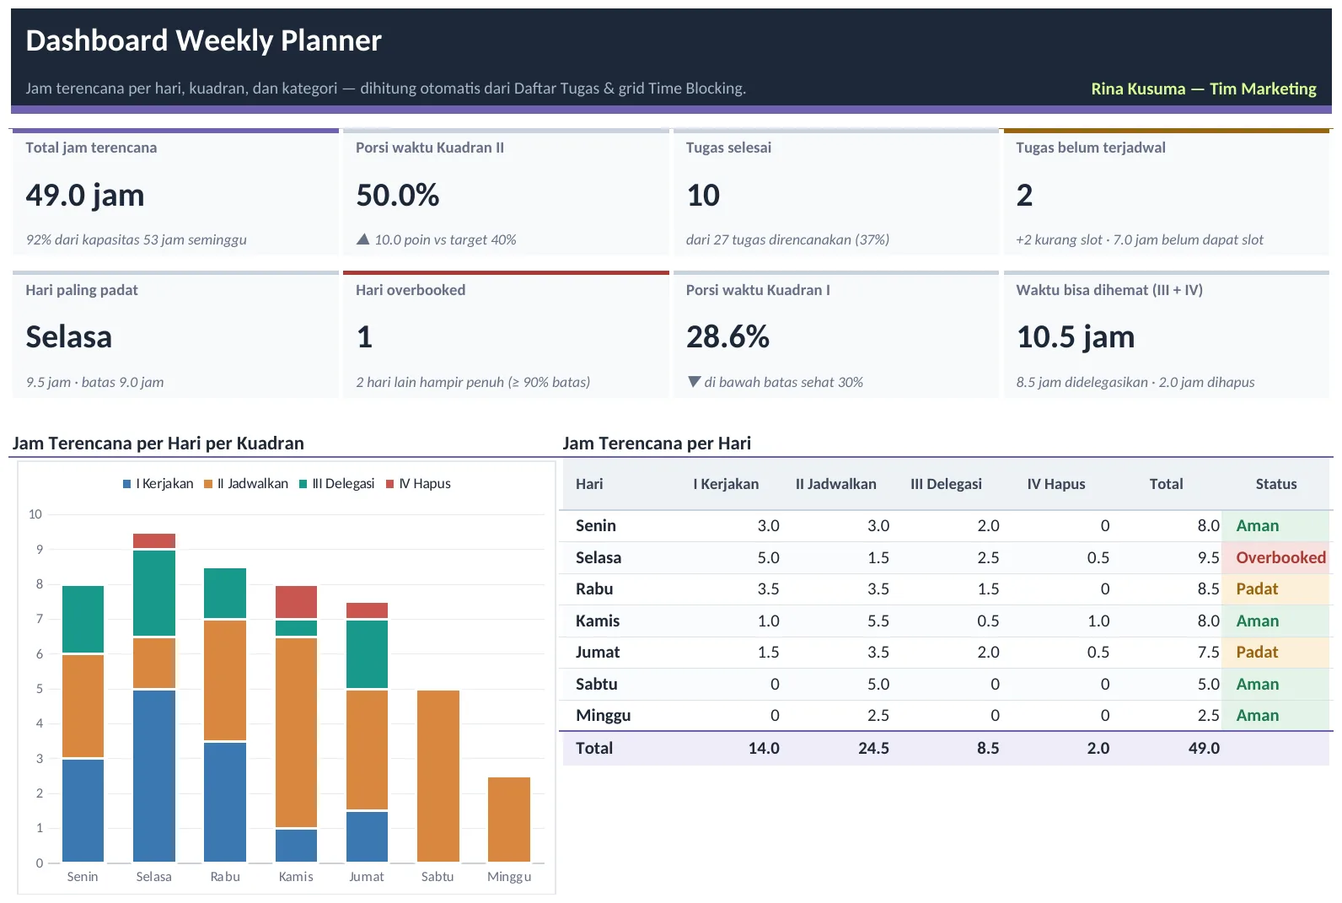Screen dimensions: 1342x903
Task: Click the value 2 under "Tugas belum terjadwal"
Action: tap(1024, 196)
